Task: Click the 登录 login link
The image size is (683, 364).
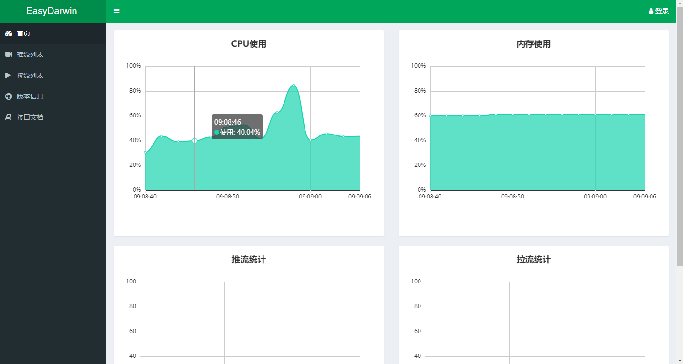Action: (661, 10)
